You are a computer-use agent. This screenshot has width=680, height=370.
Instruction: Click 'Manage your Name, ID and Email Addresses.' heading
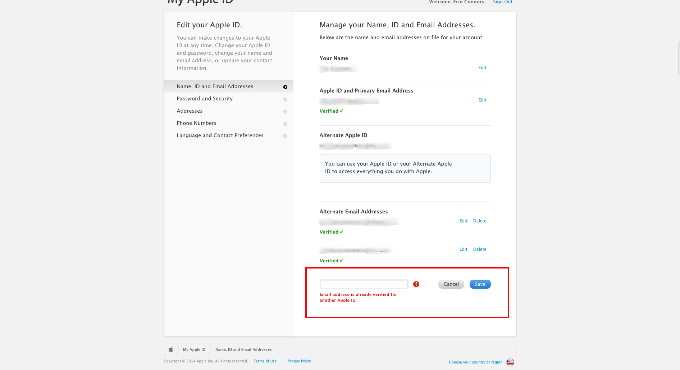pyautogui.click(x=397, y=25)
